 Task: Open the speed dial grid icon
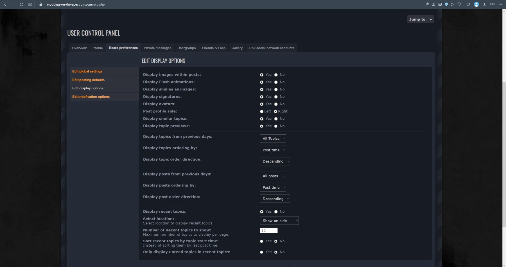[30, 5]
